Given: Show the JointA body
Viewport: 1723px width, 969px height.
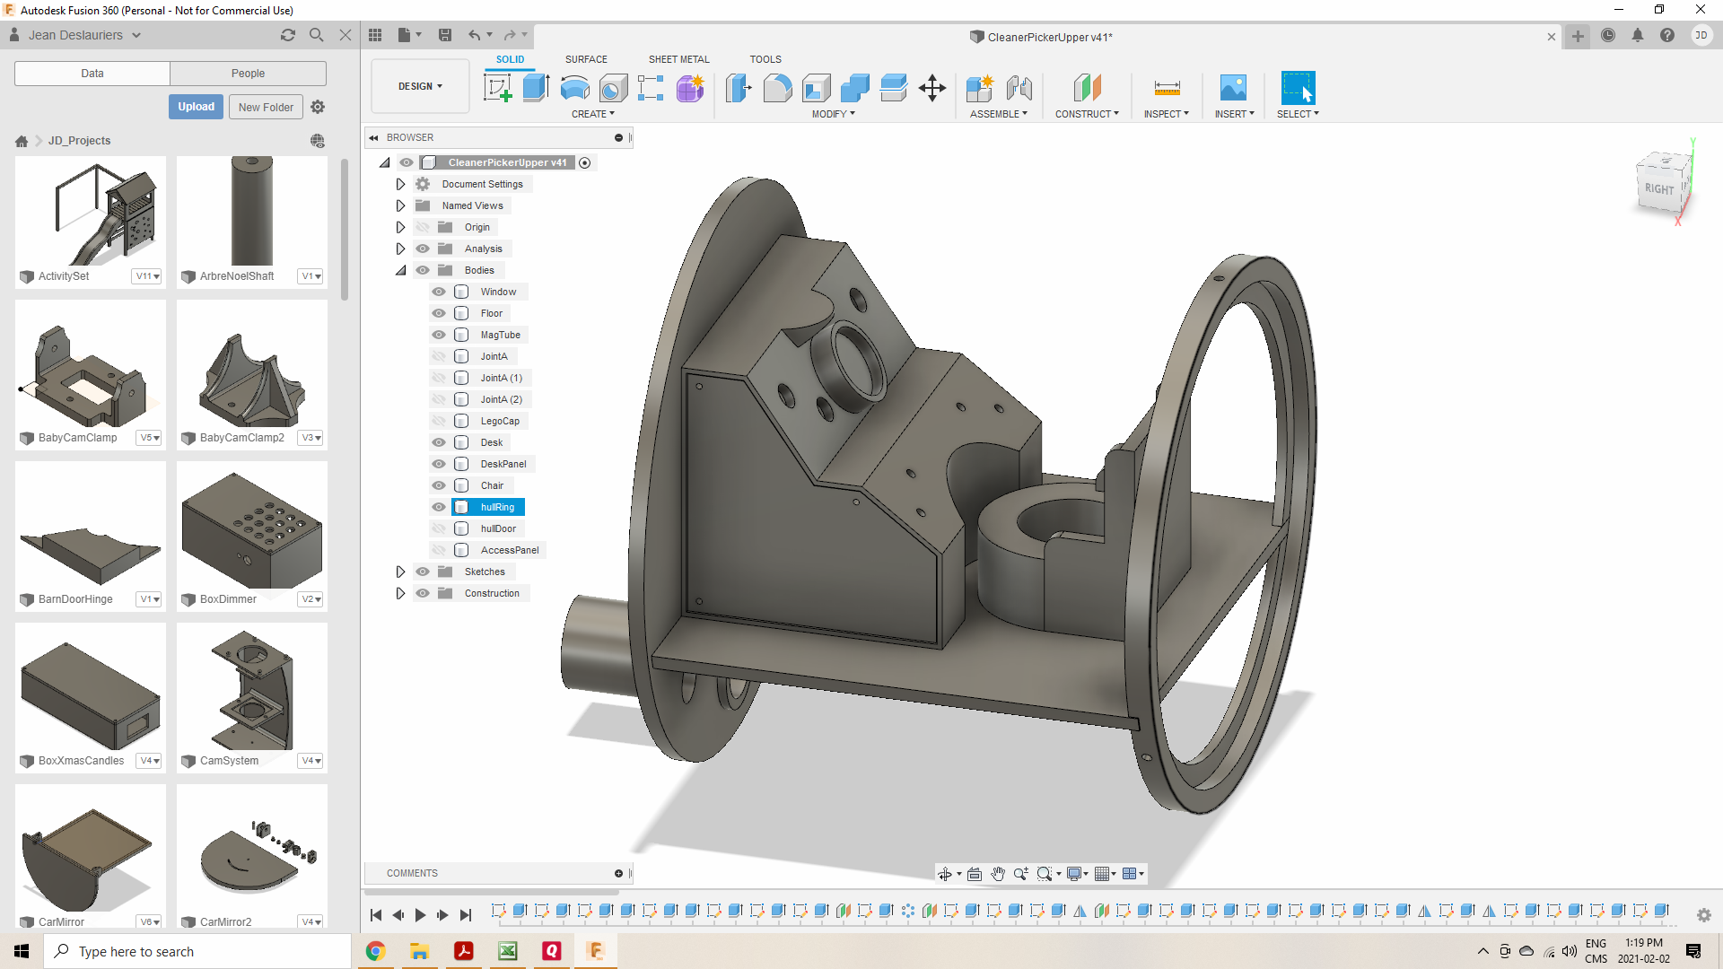Looking at the screenshot, I should (439, 356).
